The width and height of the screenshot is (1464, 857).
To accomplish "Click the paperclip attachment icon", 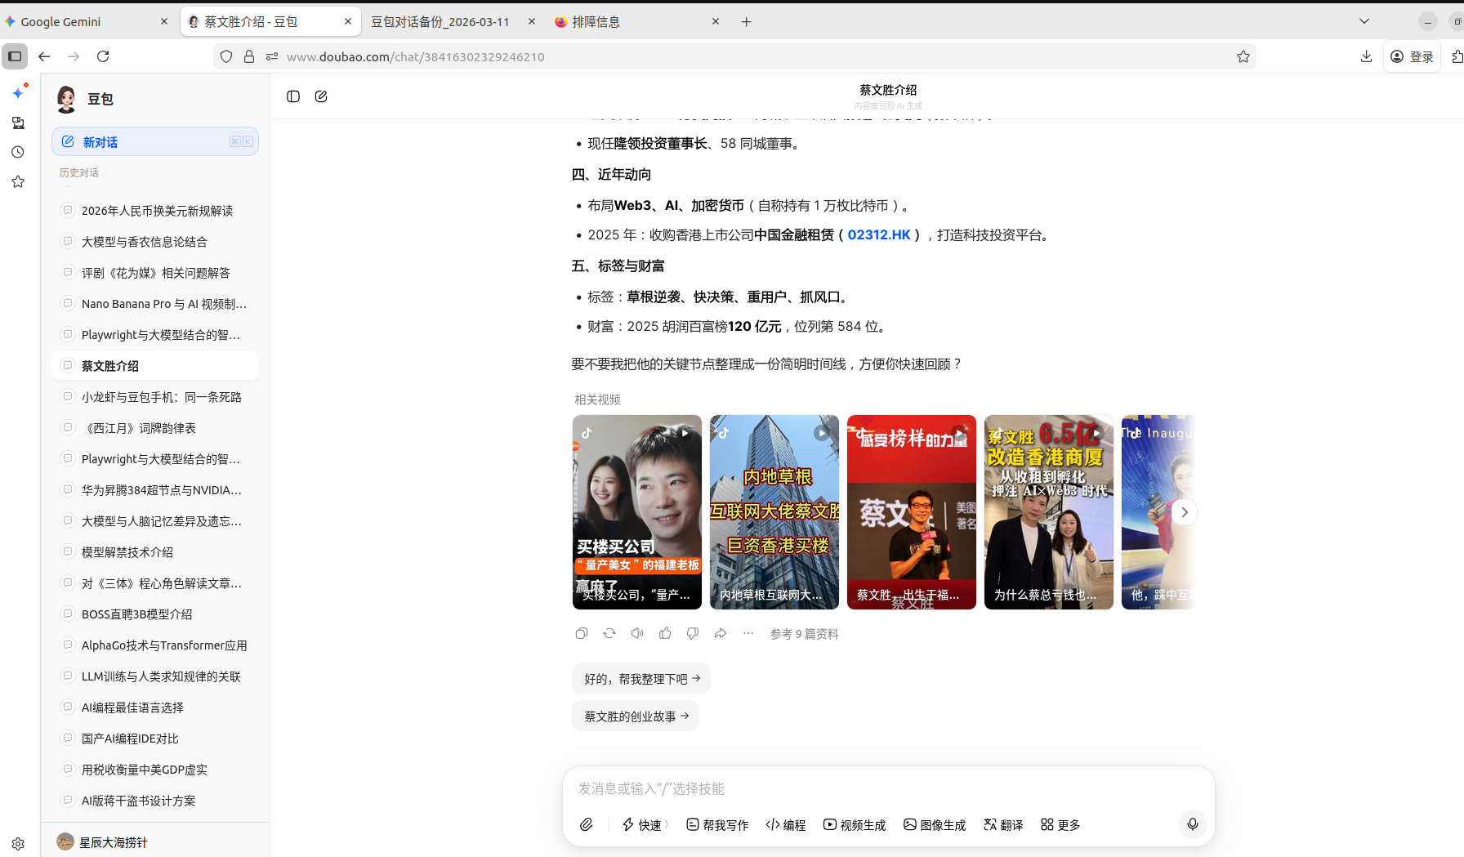I will 587,824.
